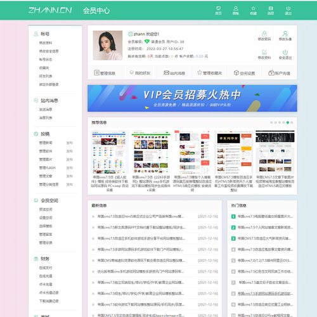Click the 帐号 section person icon in the sidebar

(36, 34)
